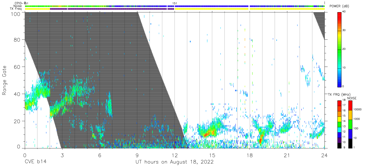
Task: Click the Noise status strip above the plot
Action: (175, 6)
